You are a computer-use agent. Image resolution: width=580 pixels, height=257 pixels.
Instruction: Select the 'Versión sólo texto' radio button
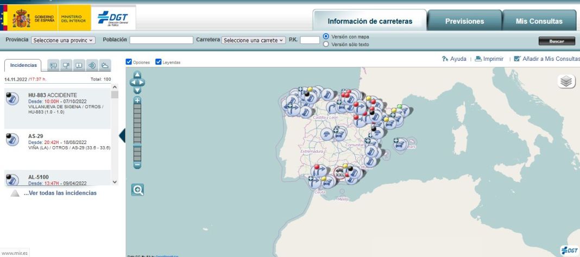click(x=326, y=45)
